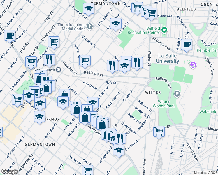
Task: Click the Rufe St street label
Action: 111,83
